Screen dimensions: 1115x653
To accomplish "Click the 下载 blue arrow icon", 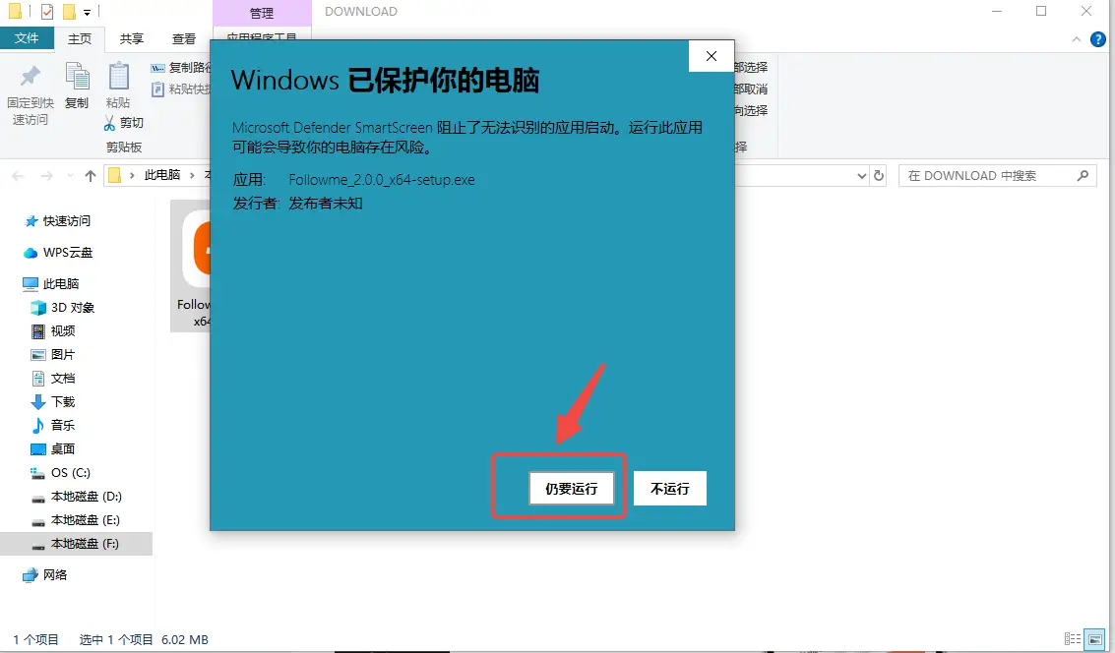I will [38, 402].
